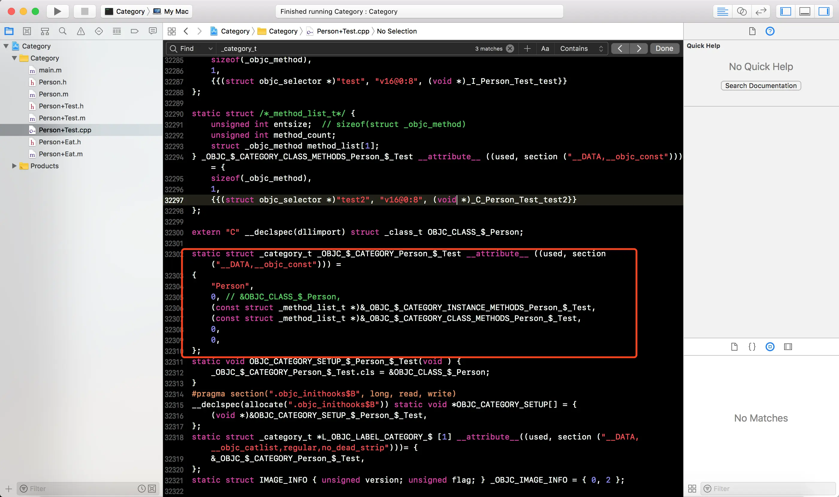839x497 pixels.
Task: Select Person+Eat.m in project navigator
Action: [60, 154]
